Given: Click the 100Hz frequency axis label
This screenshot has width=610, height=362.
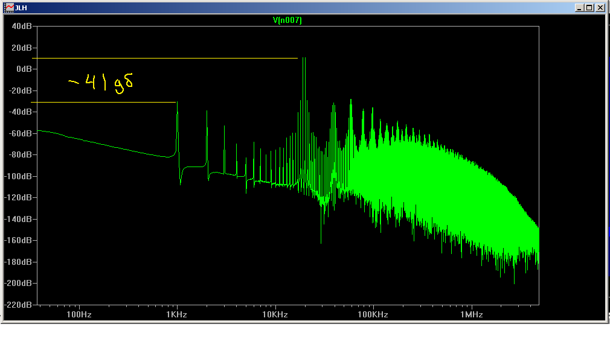Looking at the screenshot, I should pyautogui.click(x=79, y=314).
